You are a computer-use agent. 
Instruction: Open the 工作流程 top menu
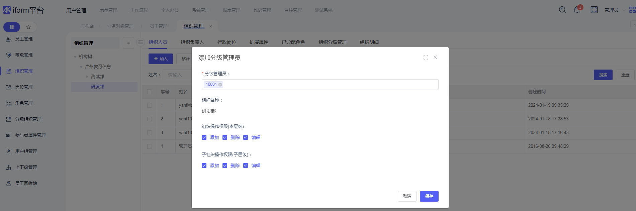[x=139, y=10]
